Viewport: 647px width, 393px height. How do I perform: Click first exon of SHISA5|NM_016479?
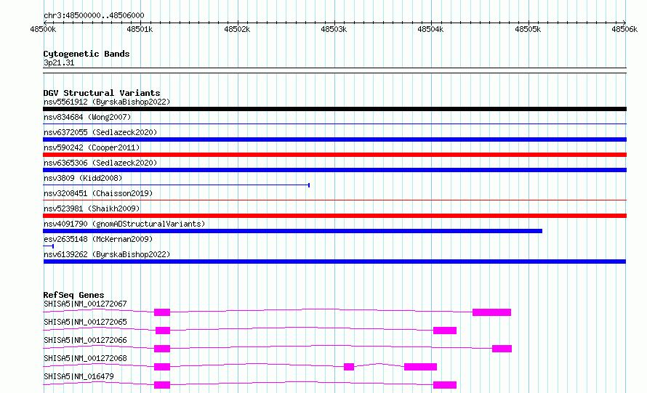coord(162,385)
